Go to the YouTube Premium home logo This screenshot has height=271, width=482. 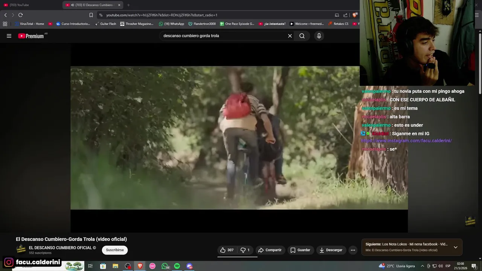click(x=31, y=36)
